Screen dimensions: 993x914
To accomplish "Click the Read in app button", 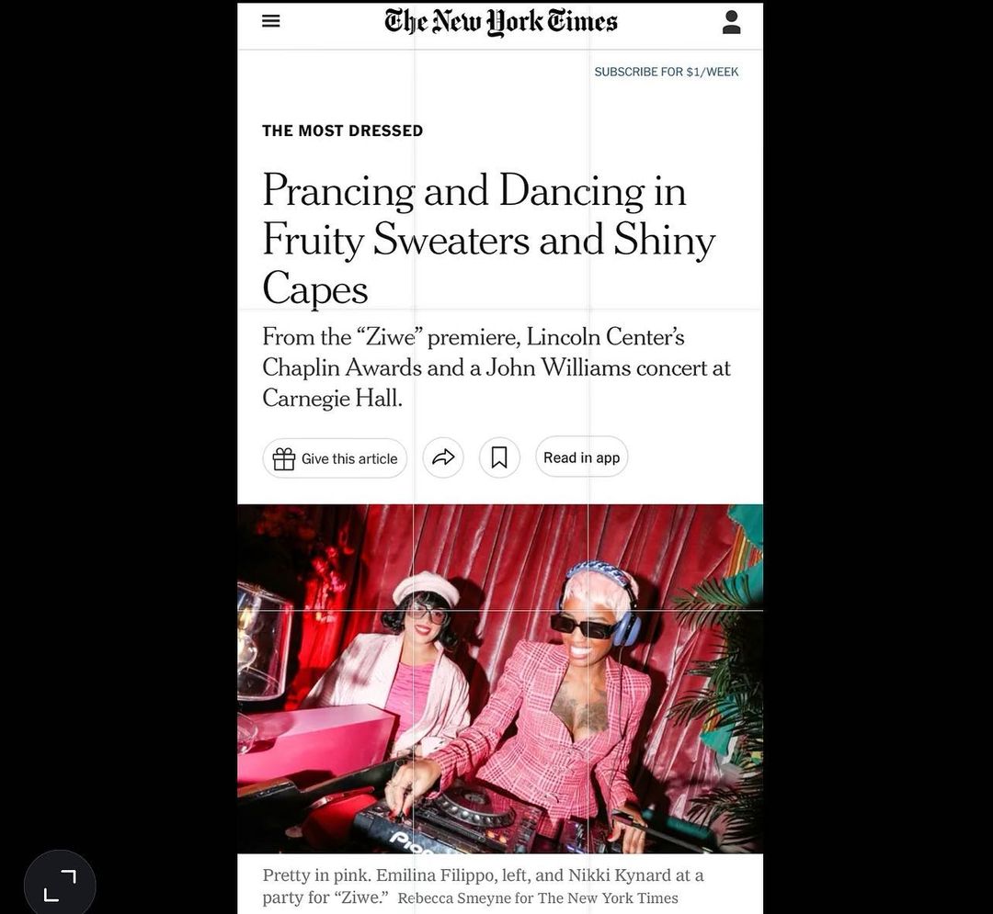I will (581, 457).
